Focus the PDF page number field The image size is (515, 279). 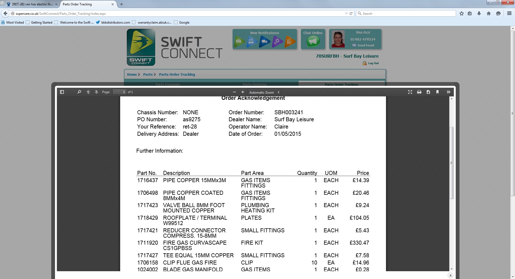coord(119,92)
